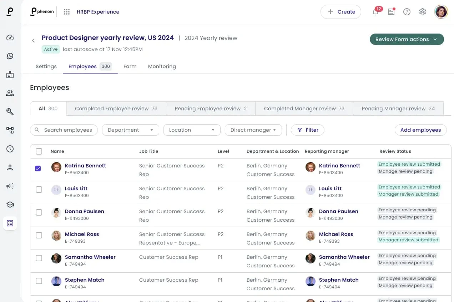
Task: Open the ID badge icon in sidebar
Action: (10, 75)
